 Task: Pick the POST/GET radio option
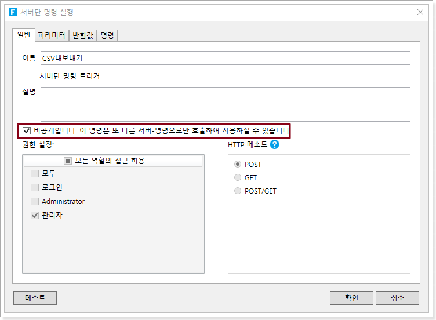point(238,191)
